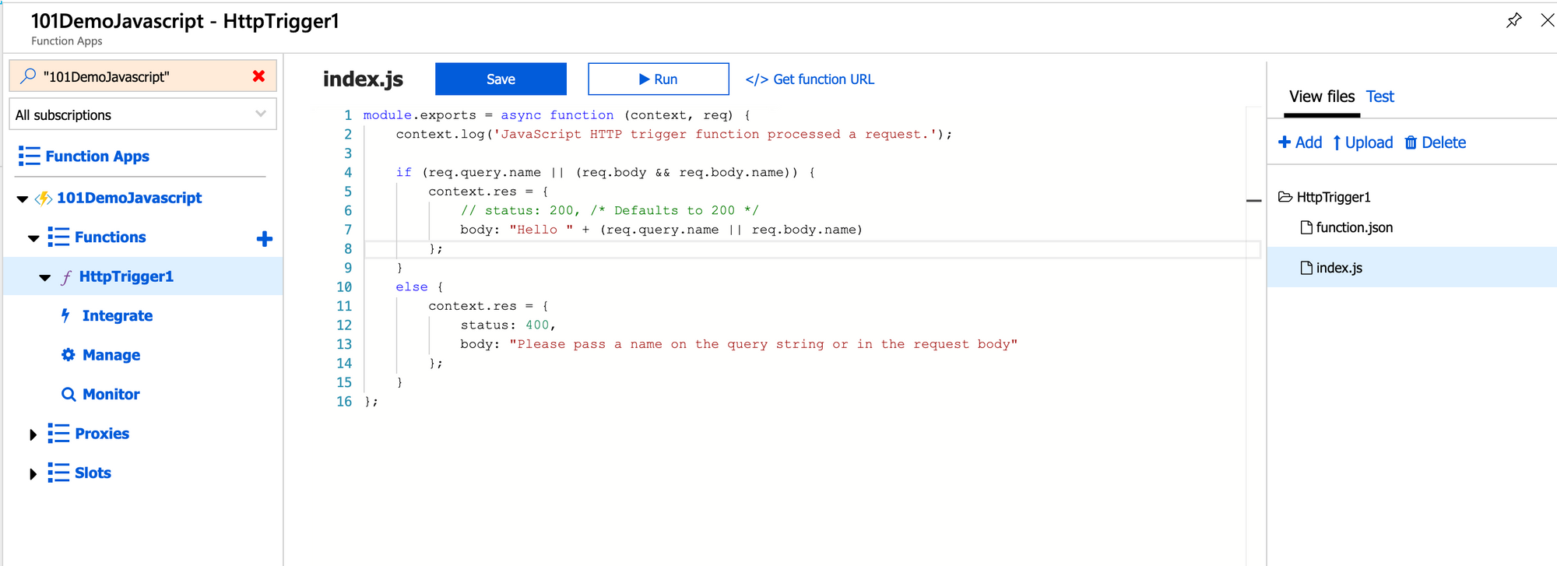Click the context.log statement on line 2
The image size is (1557, 566).
coord(673,134)
